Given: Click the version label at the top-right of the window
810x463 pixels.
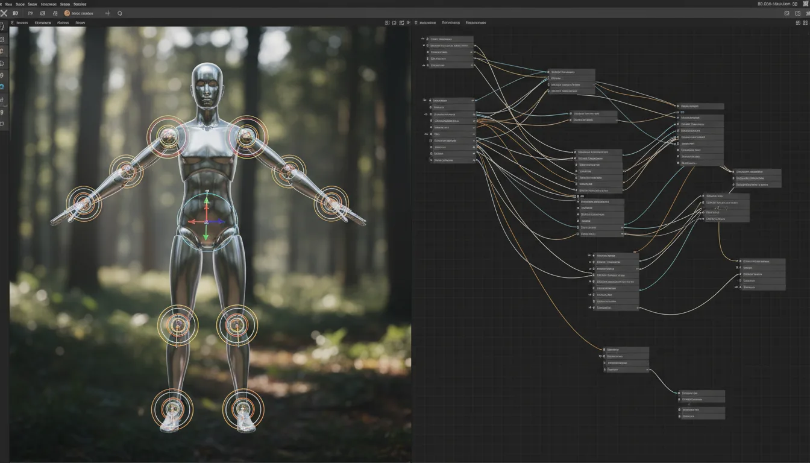Looking at the screenshot, I should [777, 4].
